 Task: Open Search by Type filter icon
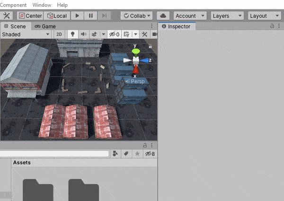pos(115,154)
